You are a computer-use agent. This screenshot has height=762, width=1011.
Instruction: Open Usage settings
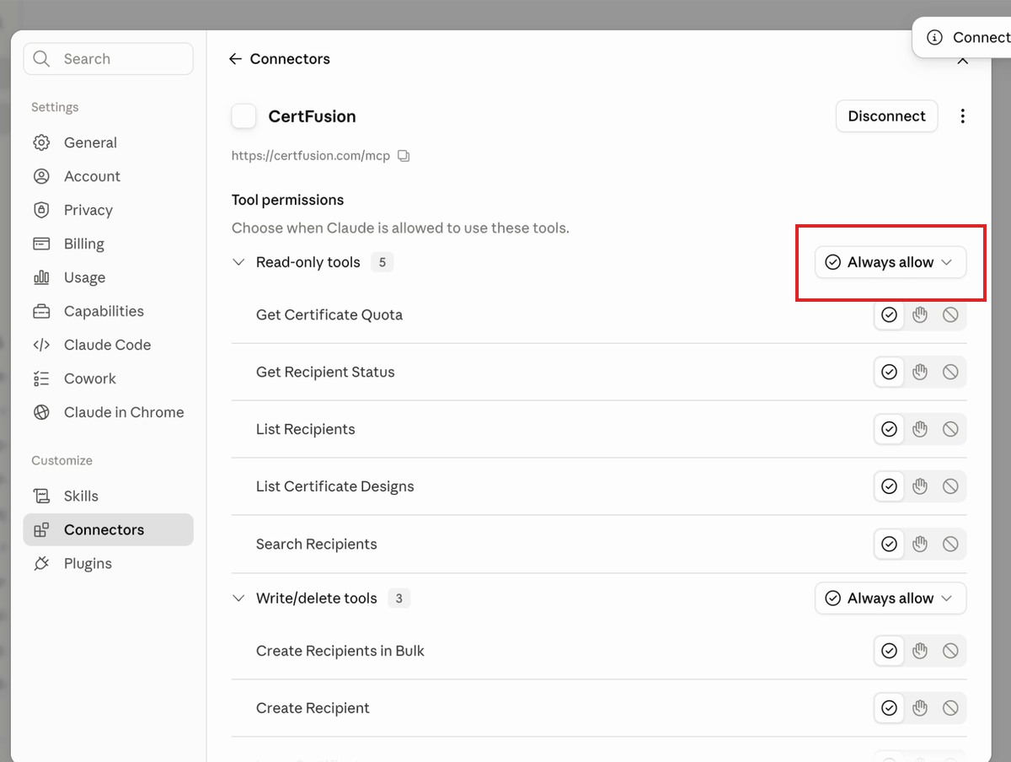click(x=108, y=277)
